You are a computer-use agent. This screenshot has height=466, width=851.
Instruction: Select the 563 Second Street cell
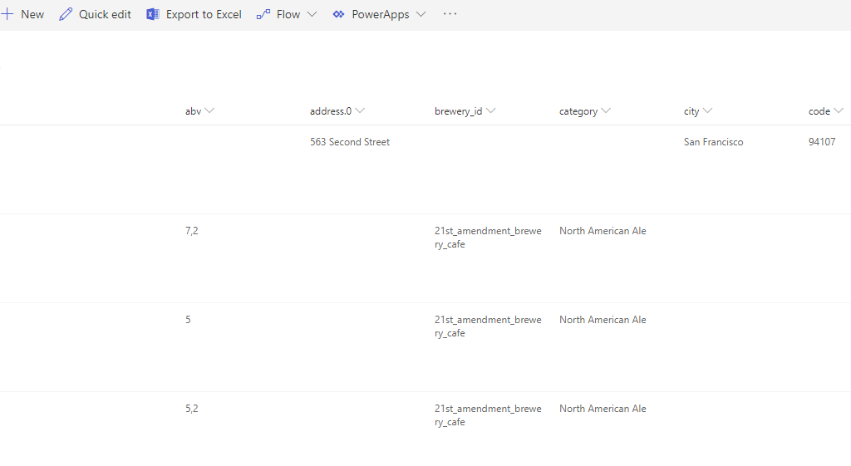(x=350, y=142)
